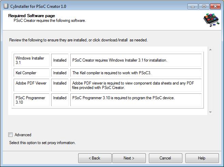Click the list scroll down arrow

tap(210, 112)
